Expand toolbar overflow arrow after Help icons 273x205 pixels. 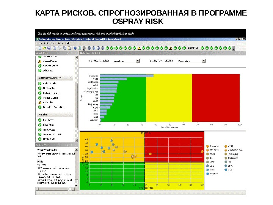[84, 49]
